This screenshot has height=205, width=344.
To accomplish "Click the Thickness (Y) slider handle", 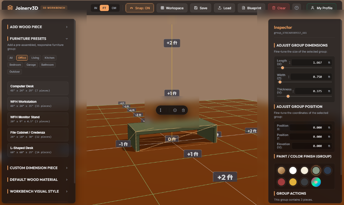I will [288, 96].
